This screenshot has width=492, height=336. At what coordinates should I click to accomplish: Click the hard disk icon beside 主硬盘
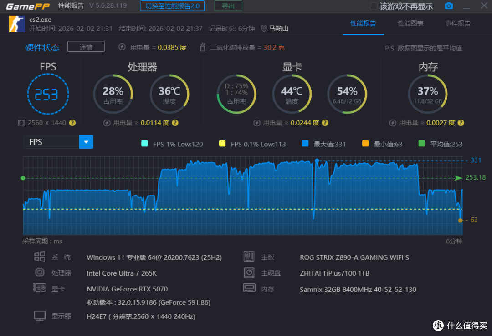coord(249,272)
